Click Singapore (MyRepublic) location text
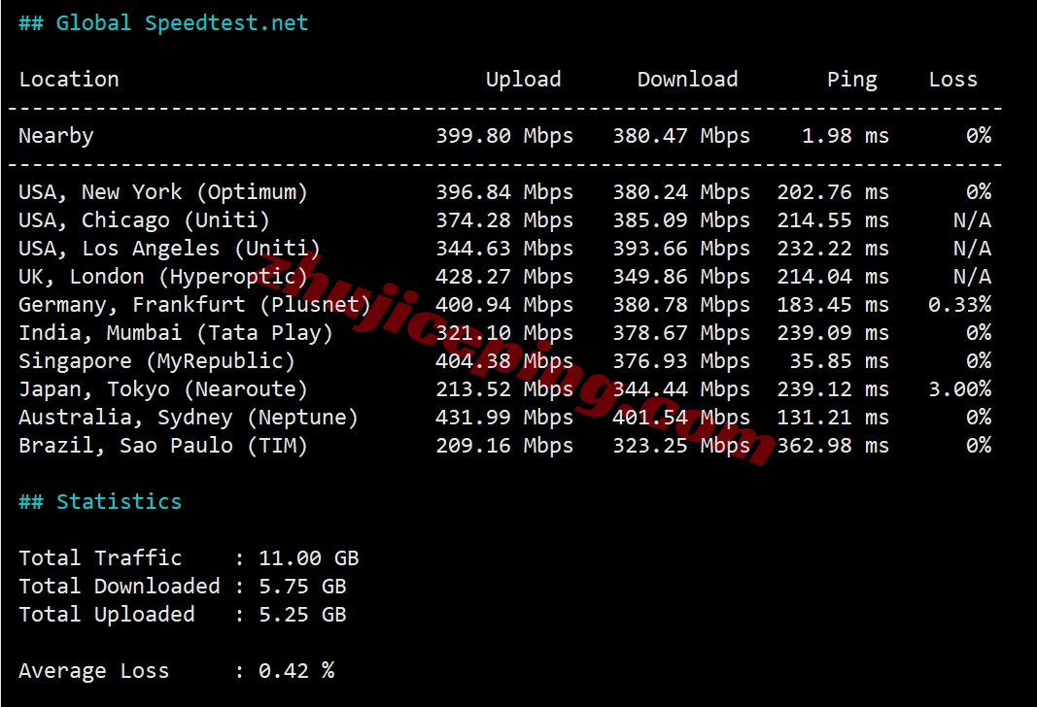This screenshot has width=1037, height=707. (156, 361)
